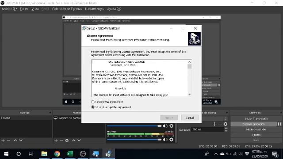
Task: Click license text scroll down arrow
Action: pyautogui.click(x=189, y=95)
